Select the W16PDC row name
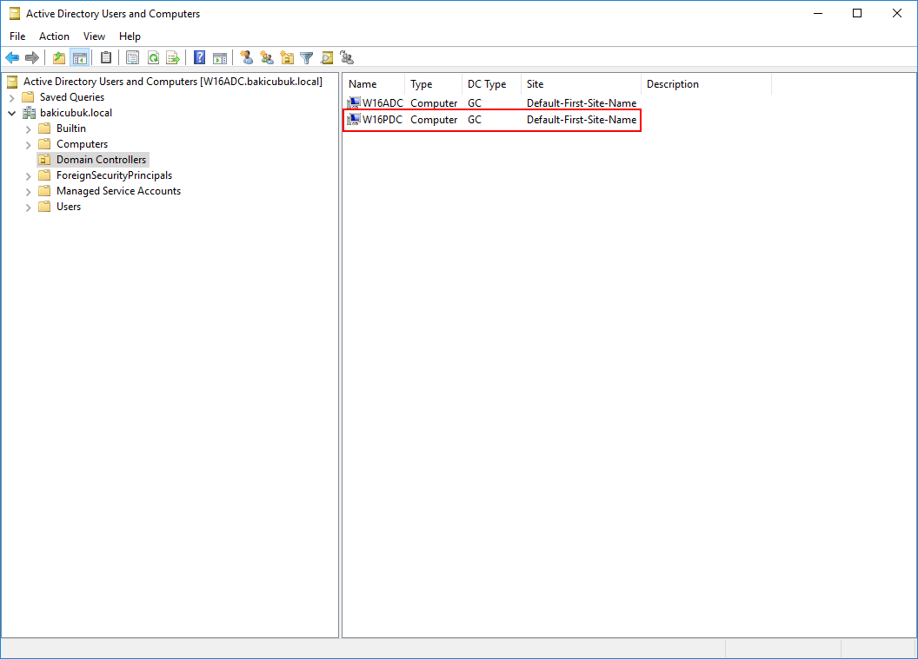Screen dimensions: 918x659 (x=382, y=119)
